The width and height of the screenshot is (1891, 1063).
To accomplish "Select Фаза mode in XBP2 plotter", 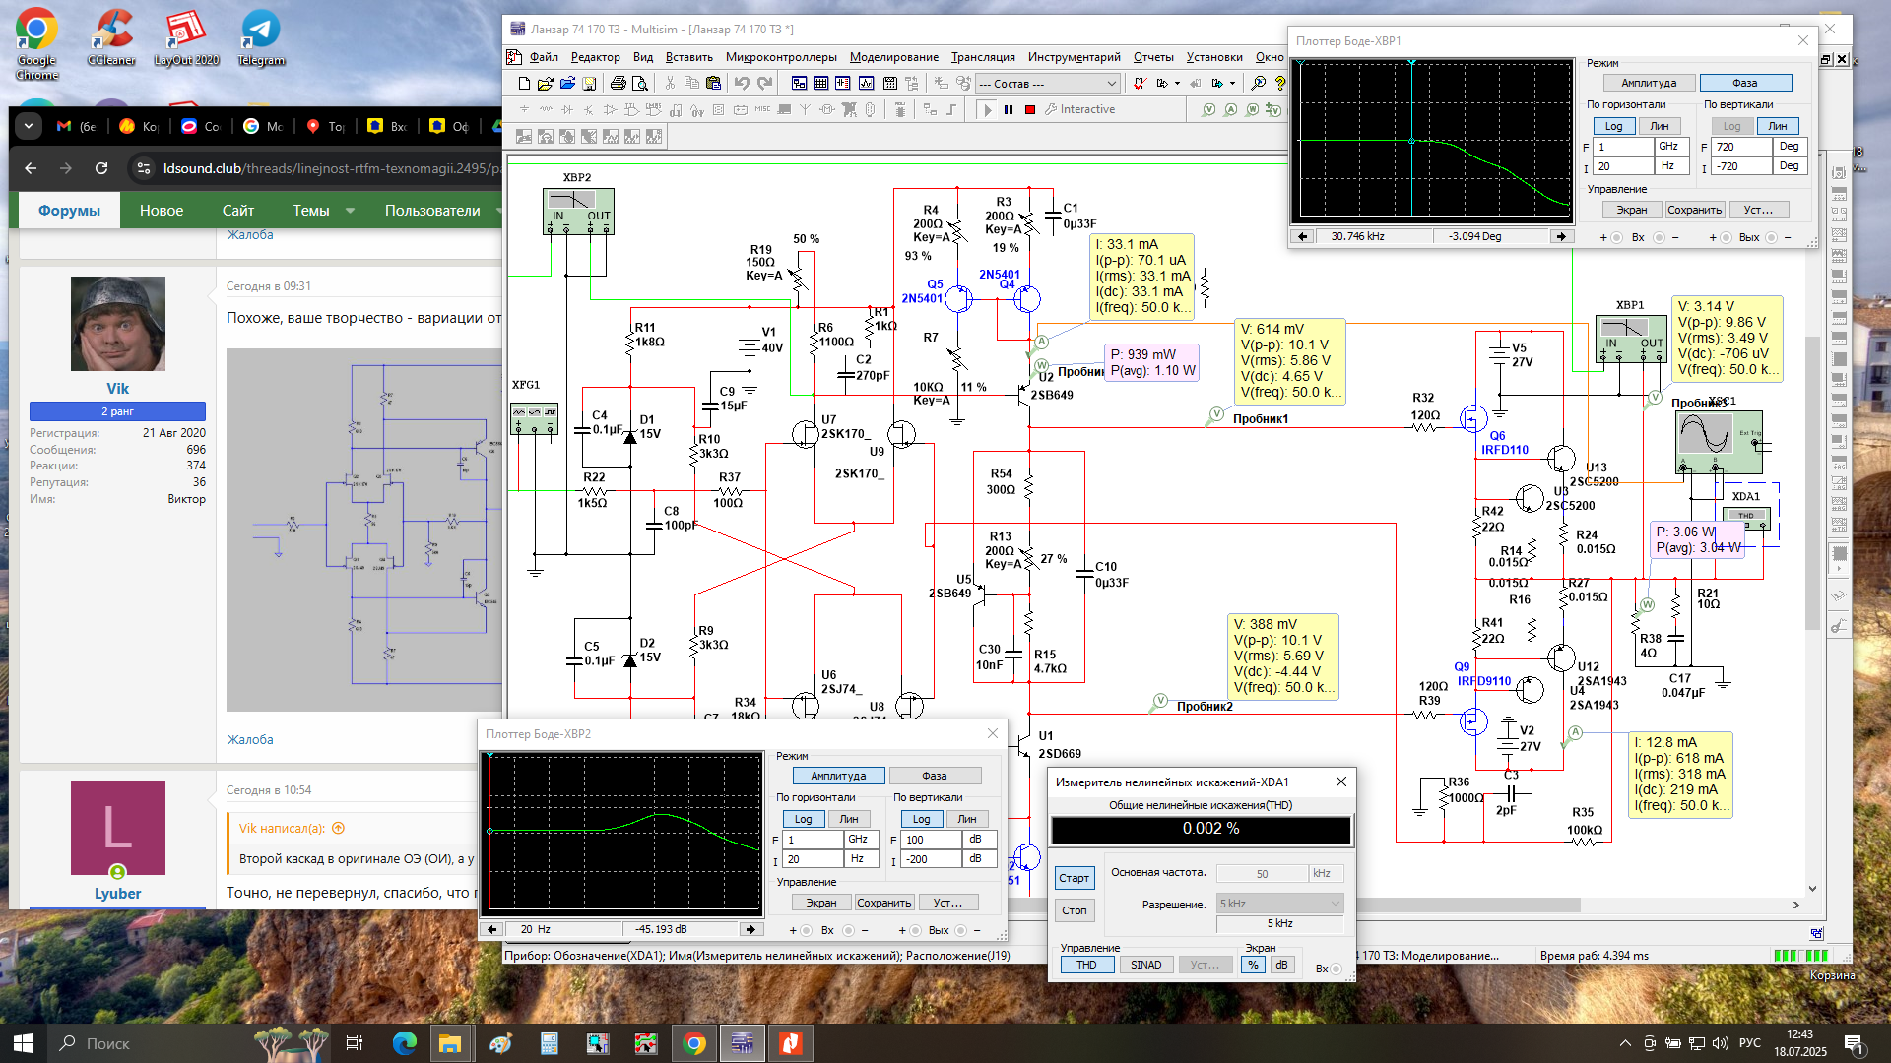I will click(x=935, y=777).
